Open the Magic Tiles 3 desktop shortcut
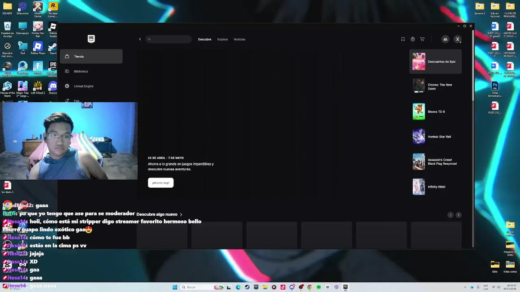 click(x=22, y=89)
